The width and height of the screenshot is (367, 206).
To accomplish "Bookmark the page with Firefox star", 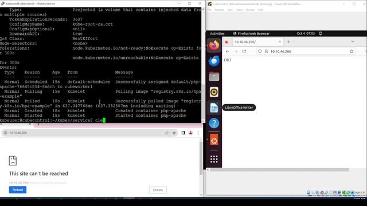I will pyautogui.click(x=352, y=51).
